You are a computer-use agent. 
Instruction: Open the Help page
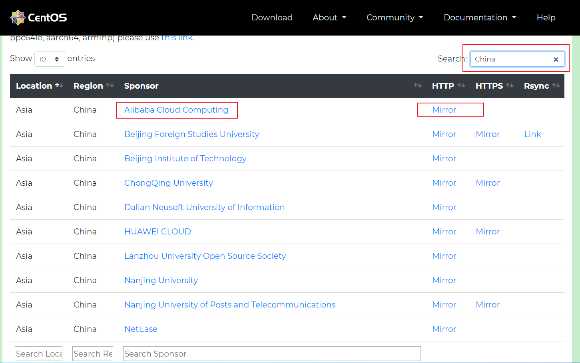coord(546,18)
